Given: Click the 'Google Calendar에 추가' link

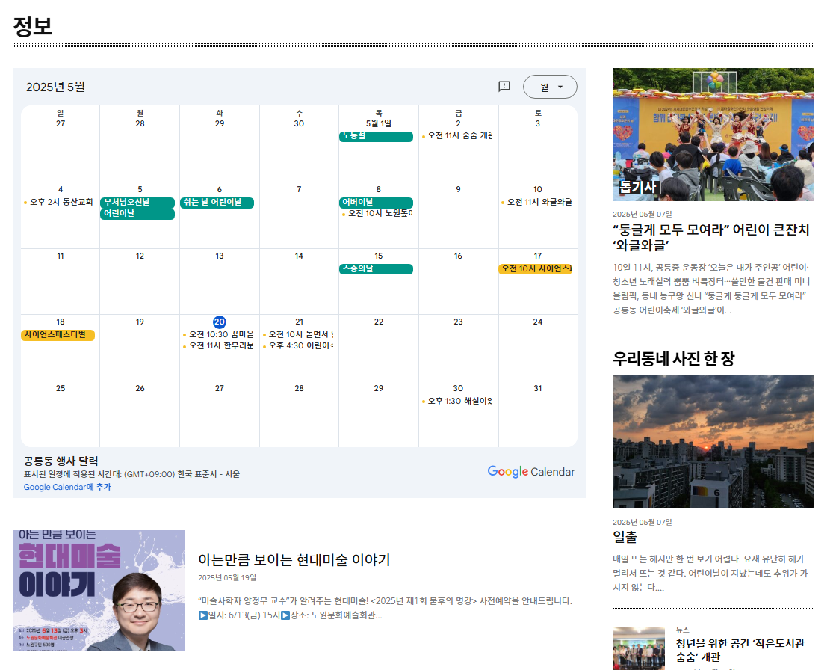Looking at the screenshot, I should (x=67, y=487).
